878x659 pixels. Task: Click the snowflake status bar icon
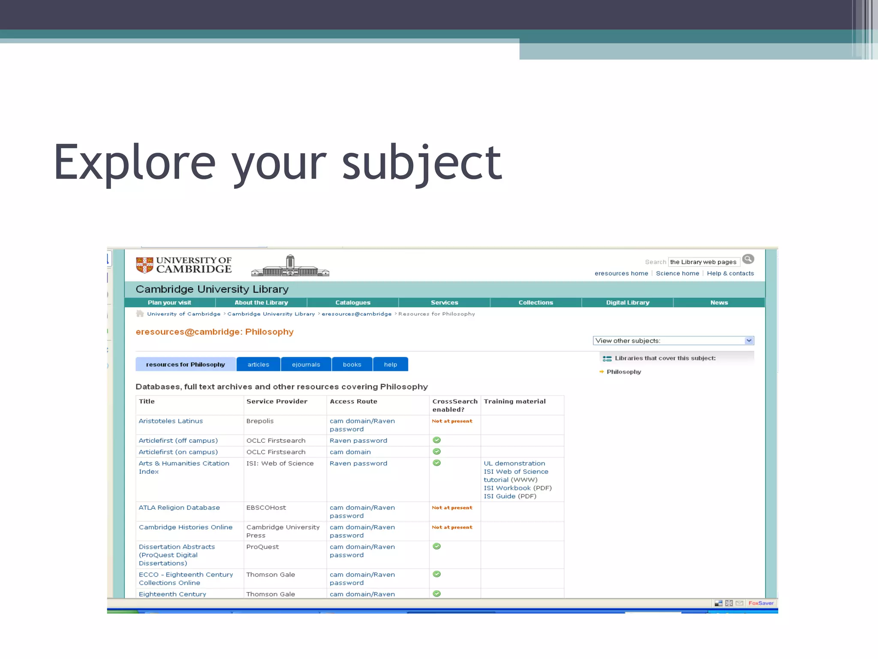click(729, 603)
